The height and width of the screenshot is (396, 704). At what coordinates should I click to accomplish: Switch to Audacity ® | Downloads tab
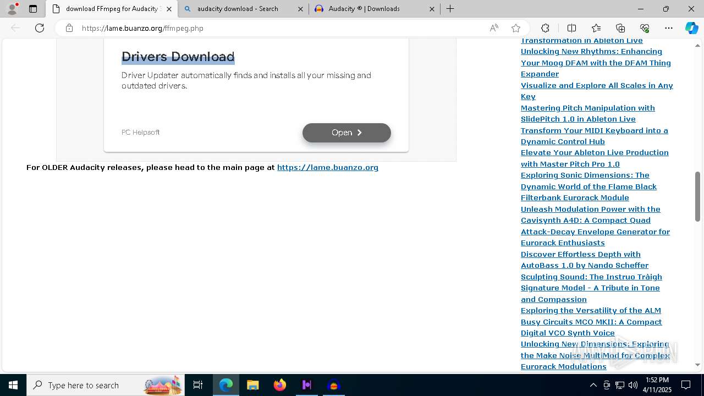pos(374,9)
